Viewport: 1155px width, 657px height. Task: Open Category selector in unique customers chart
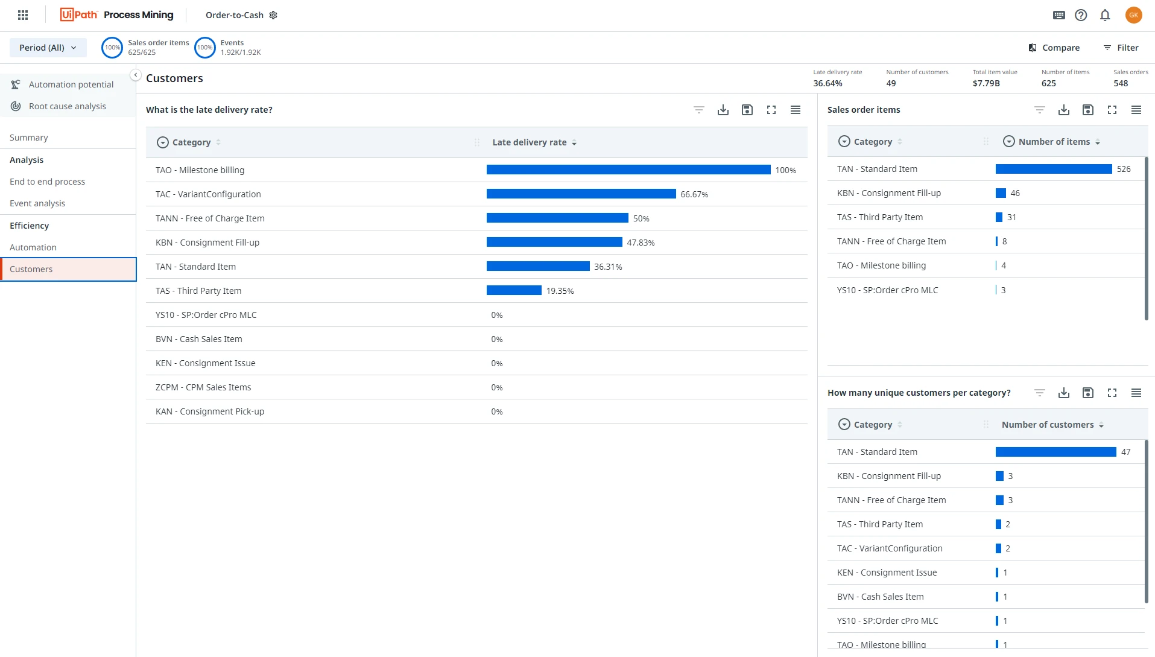point(844,425)
